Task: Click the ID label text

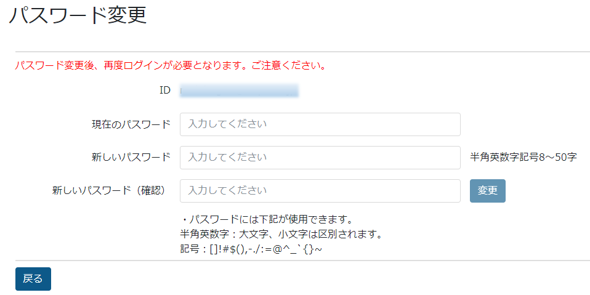Action: 164,91
